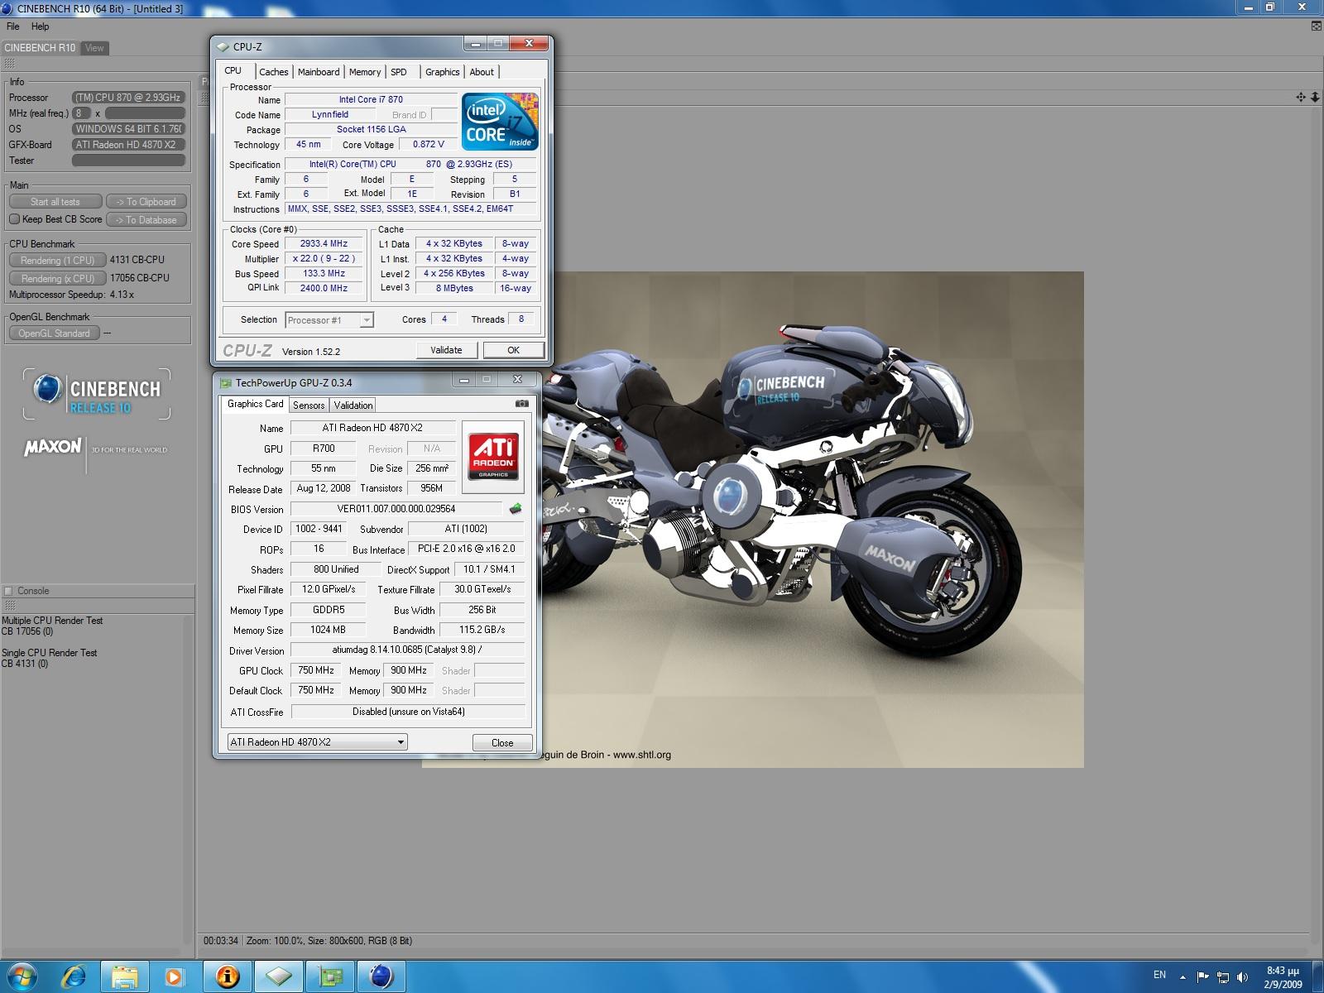
Task: Click the Cinebench taskbar icon
Action: pyautogui.click(x=381, y=976)
